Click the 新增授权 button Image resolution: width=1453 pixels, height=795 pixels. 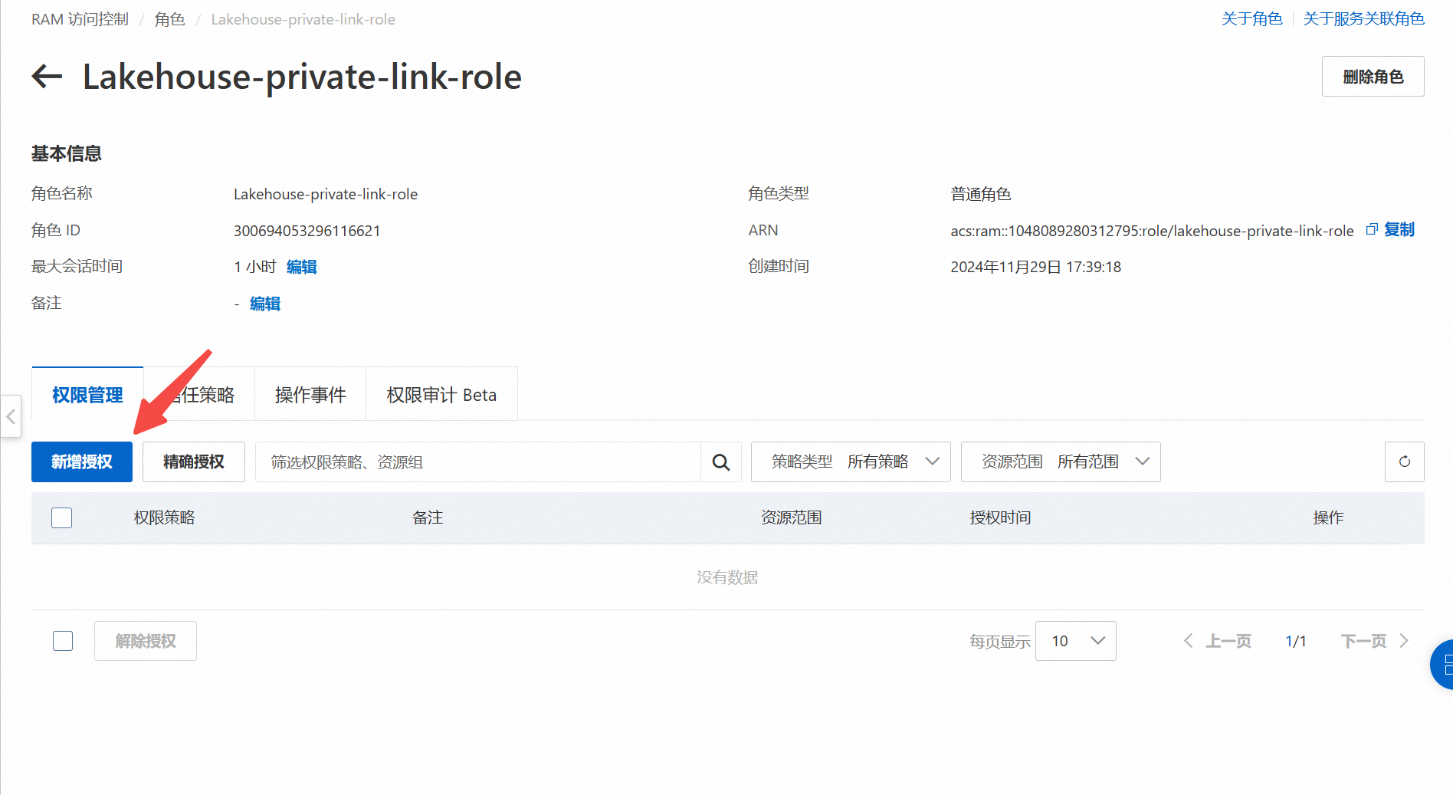pos(82,462)
